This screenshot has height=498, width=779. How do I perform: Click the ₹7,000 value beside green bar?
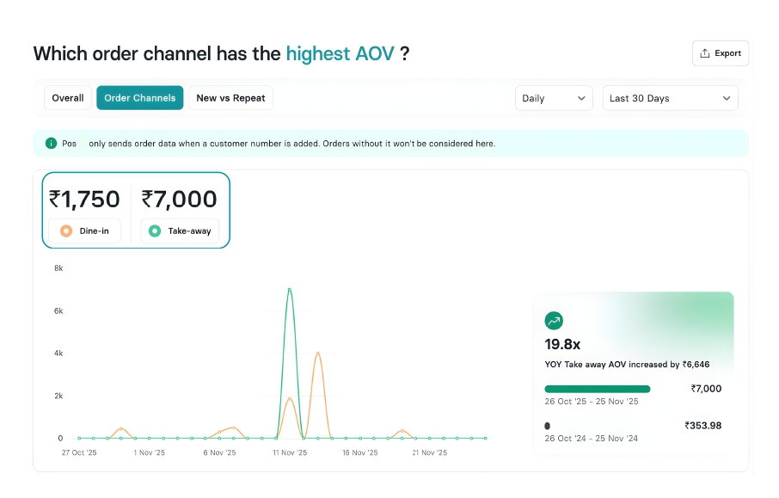click(x=706, y=389)
